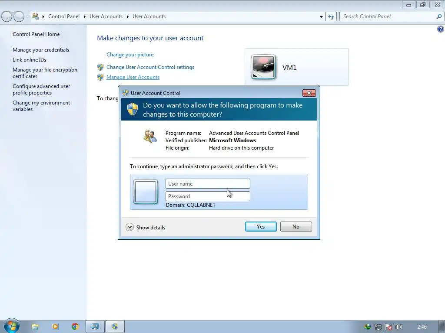Click the Advanced User Accounts program icon
Image resolution: width=445 pixels, height=333 pixels.
click(x=150, y=136)
